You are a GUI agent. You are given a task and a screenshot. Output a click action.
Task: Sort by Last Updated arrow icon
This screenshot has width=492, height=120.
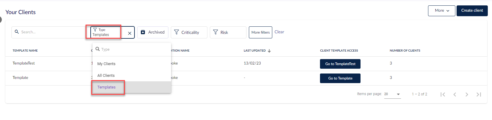tap(269, 51)
